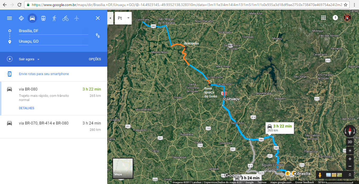Open OPÇÕES route options
The image size is (359, 184).
(95, 59)
